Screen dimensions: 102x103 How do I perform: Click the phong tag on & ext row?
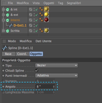pyautogui.click(x=41, y=14)
